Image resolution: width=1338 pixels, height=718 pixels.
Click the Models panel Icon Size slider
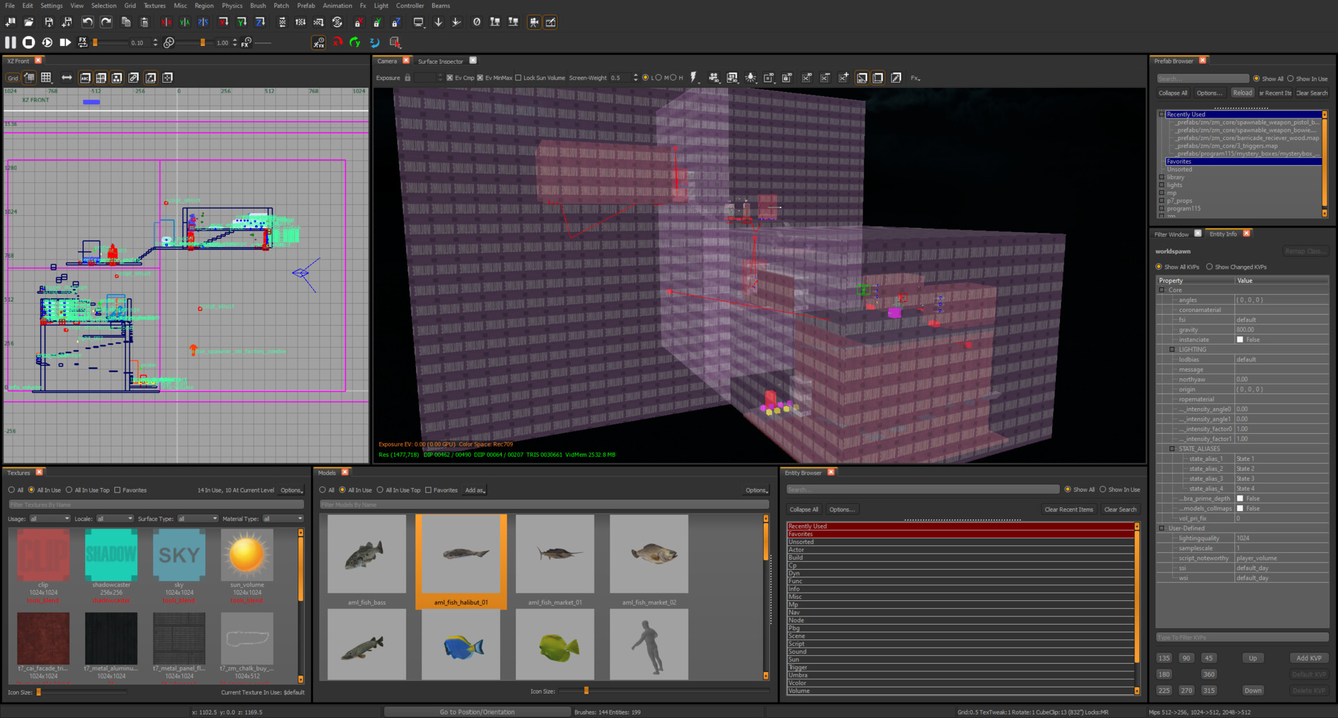[x=586, y=691]
